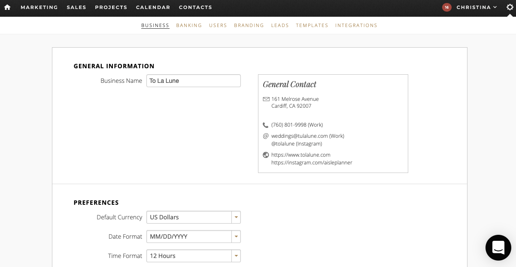
Task: Click the globe website icon
Action: [x=266, y=155]
